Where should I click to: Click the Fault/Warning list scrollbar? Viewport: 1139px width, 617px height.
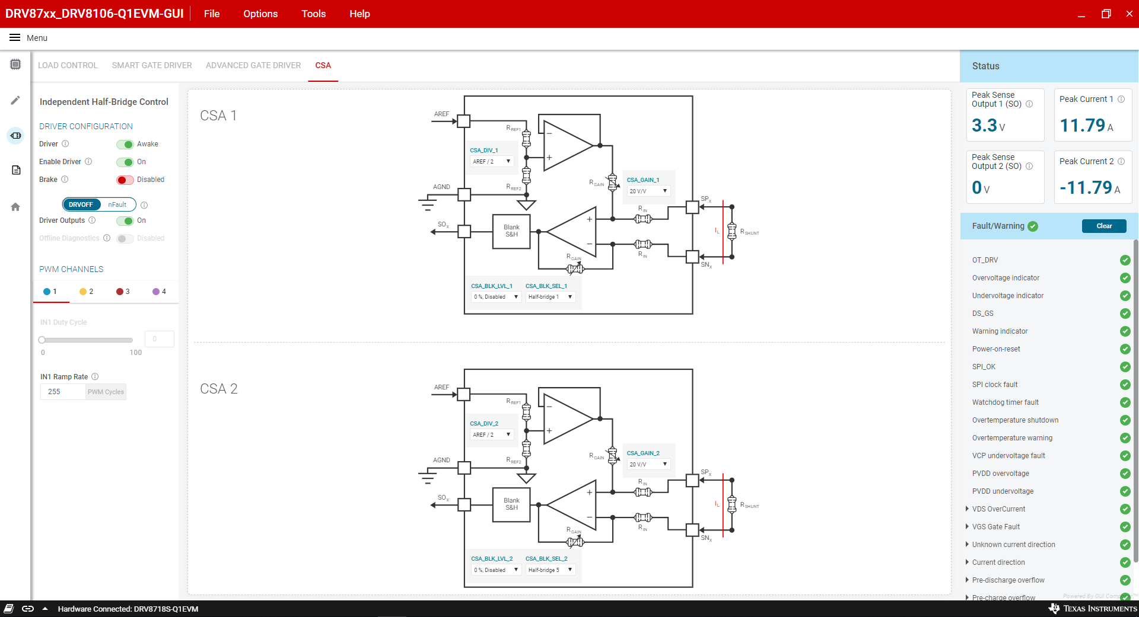point(1135,400)
